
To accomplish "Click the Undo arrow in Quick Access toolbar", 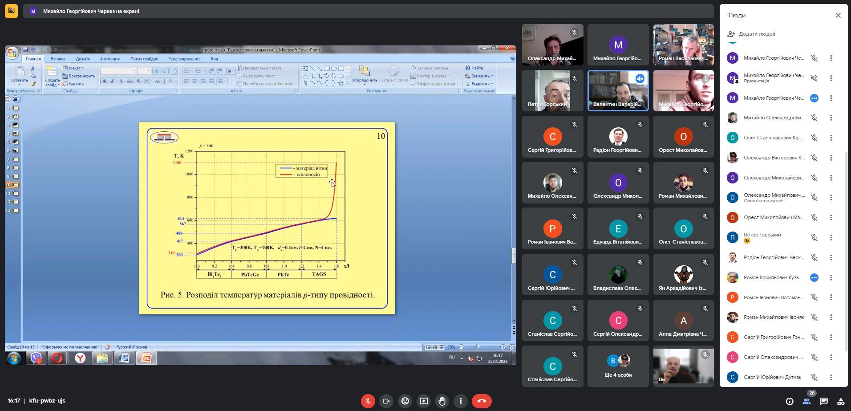I will click(x=34, y=49).
